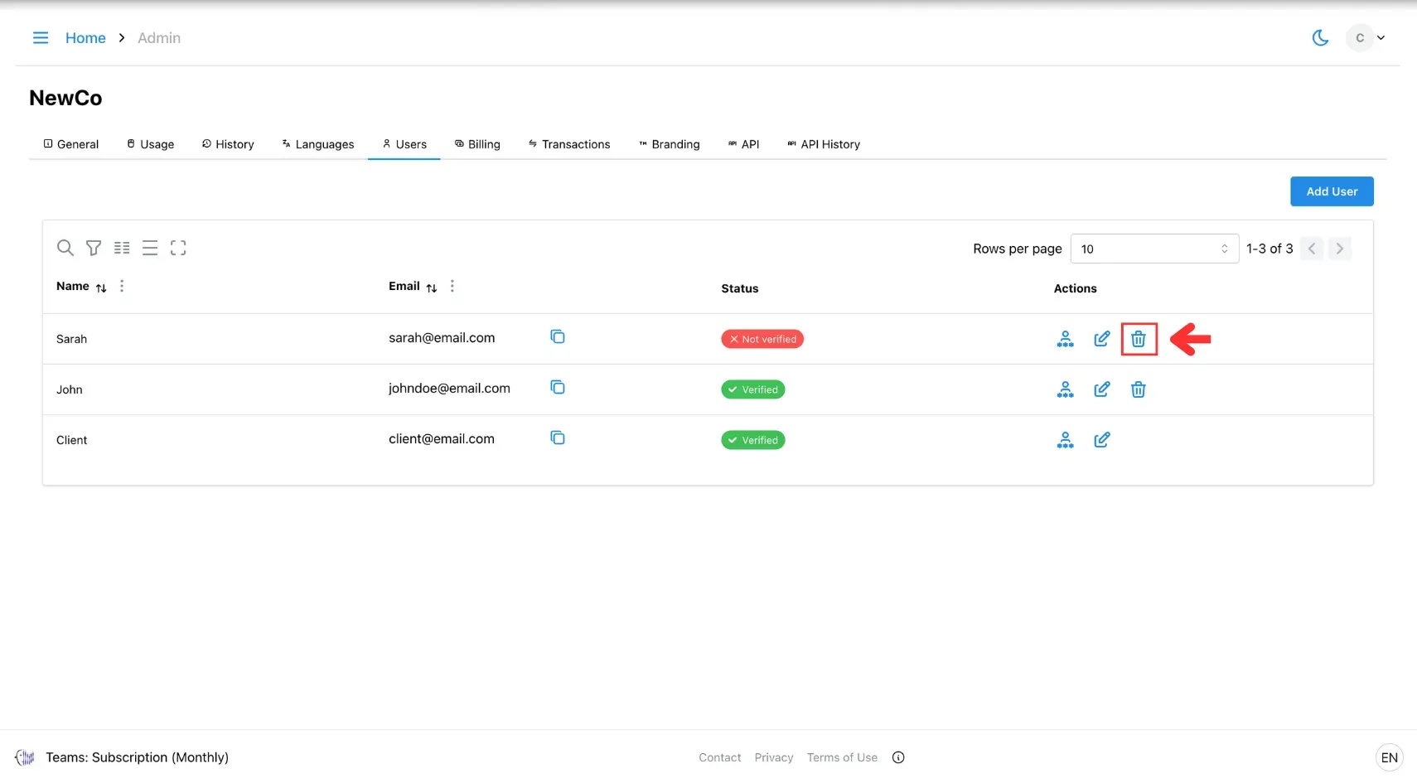
Task: Switch to the Usage tab
Action: [x=150, y=144]
